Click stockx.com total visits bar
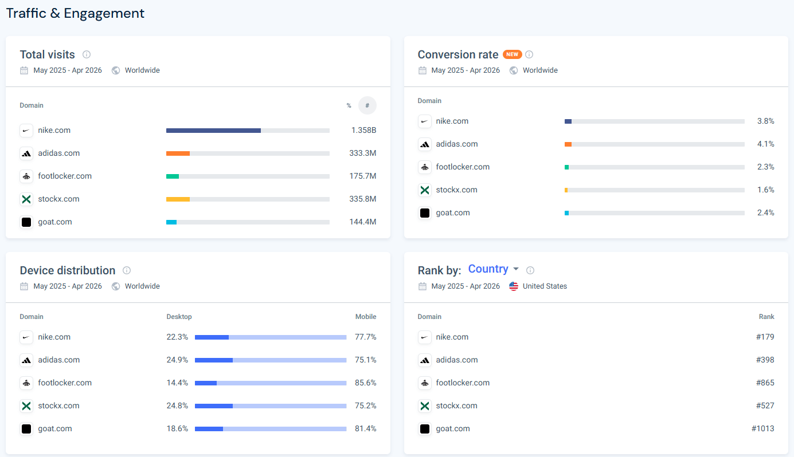The width and height of the screenshot is (794, 457). pyautogui.click(x=248, y=199)
